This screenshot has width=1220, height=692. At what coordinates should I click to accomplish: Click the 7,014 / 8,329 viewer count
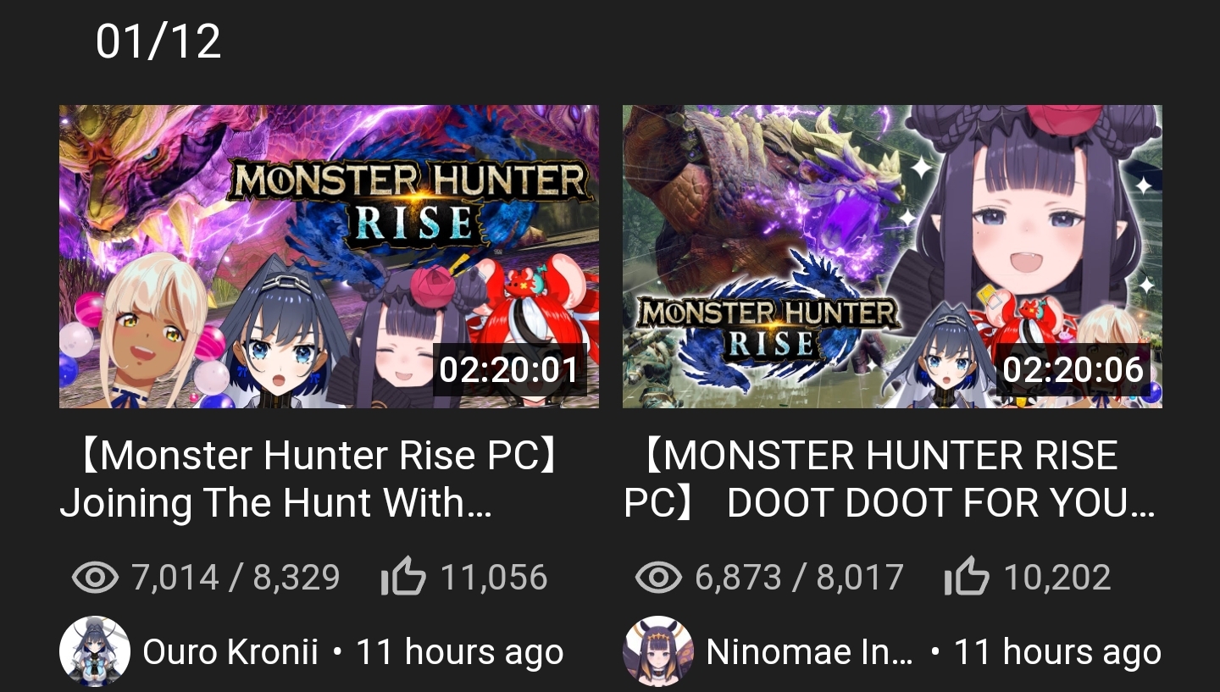(x=236, y=578)
